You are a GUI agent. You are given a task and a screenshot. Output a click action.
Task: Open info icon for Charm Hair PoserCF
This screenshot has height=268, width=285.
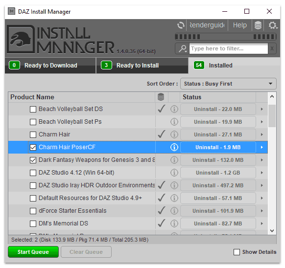pyautogui.click(x=174, y=147)
